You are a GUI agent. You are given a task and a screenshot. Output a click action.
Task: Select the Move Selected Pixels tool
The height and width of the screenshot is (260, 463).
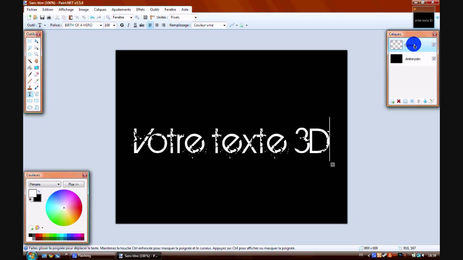36,41
